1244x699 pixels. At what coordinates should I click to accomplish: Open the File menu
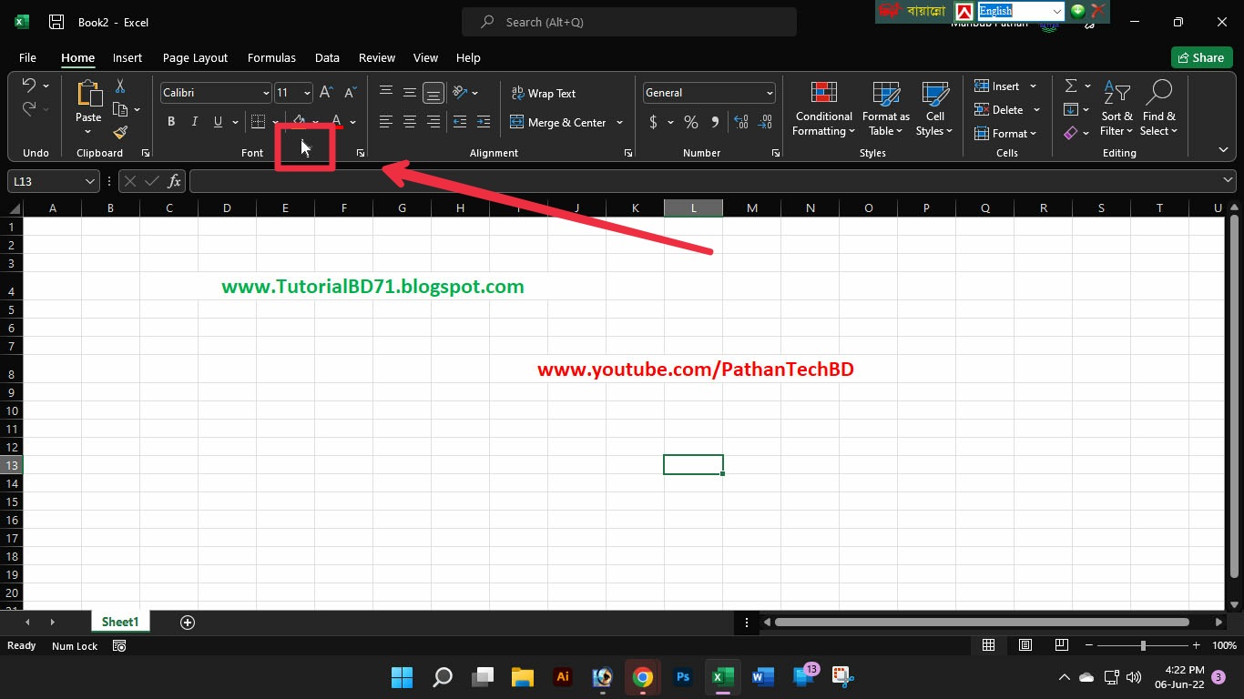pyautogui.click(x=27, y=57)
